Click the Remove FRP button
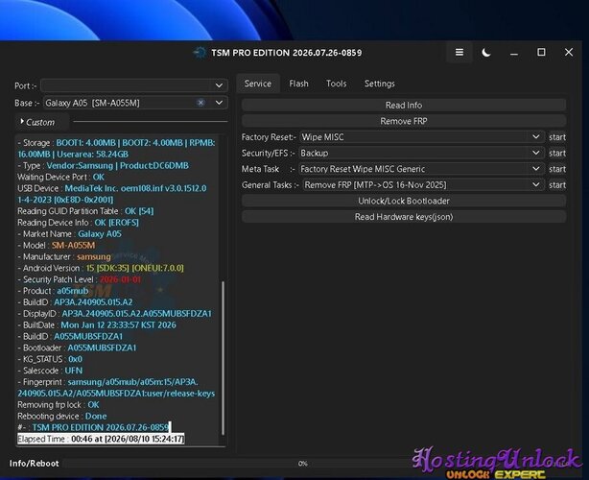 404,121
